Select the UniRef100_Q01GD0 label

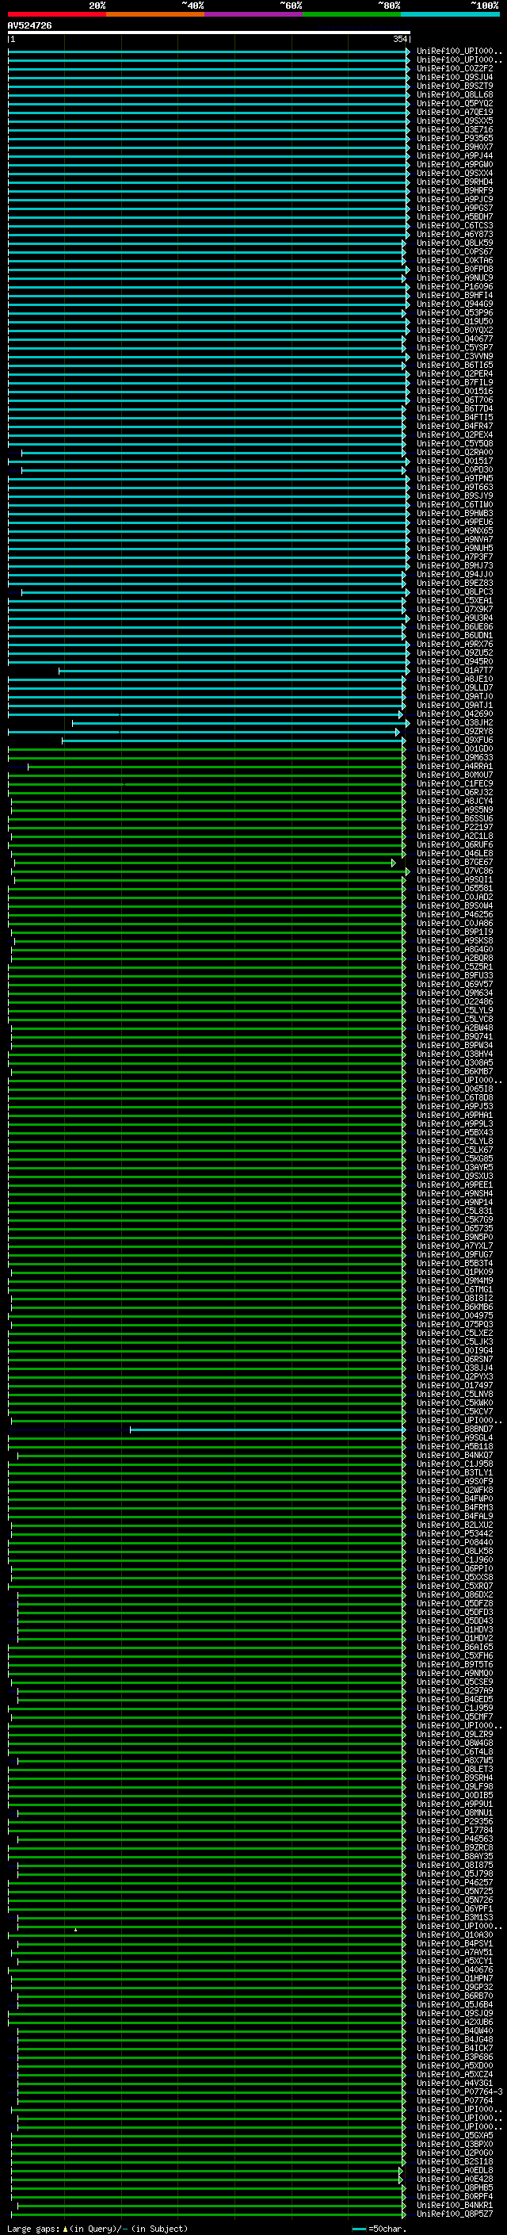pos(454,748)
